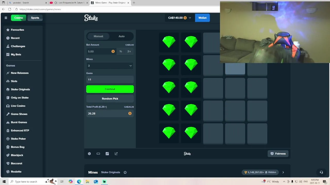
Task: Click the Stake Poker icon in the sidebar
Action: click(8, 139)
